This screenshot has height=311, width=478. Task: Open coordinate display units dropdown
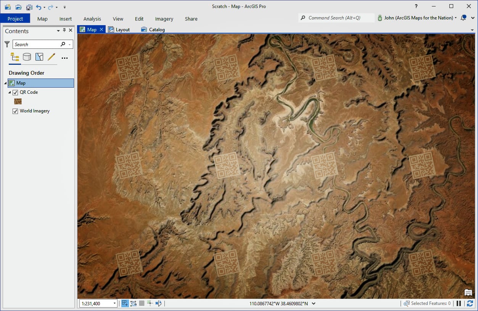[x=314, y=304]
